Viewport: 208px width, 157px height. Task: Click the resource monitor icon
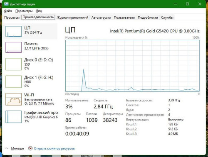pos(30,148)
